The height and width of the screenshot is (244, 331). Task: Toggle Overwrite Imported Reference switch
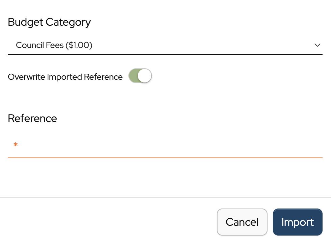[x=140, y=76]
